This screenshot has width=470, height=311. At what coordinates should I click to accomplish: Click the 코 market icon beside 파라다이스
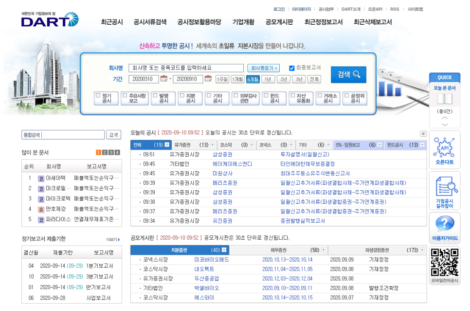[41, 220]
